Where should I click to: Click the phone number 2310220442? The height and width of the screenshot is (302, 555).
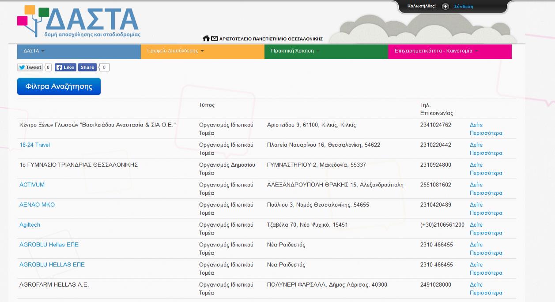436,145
